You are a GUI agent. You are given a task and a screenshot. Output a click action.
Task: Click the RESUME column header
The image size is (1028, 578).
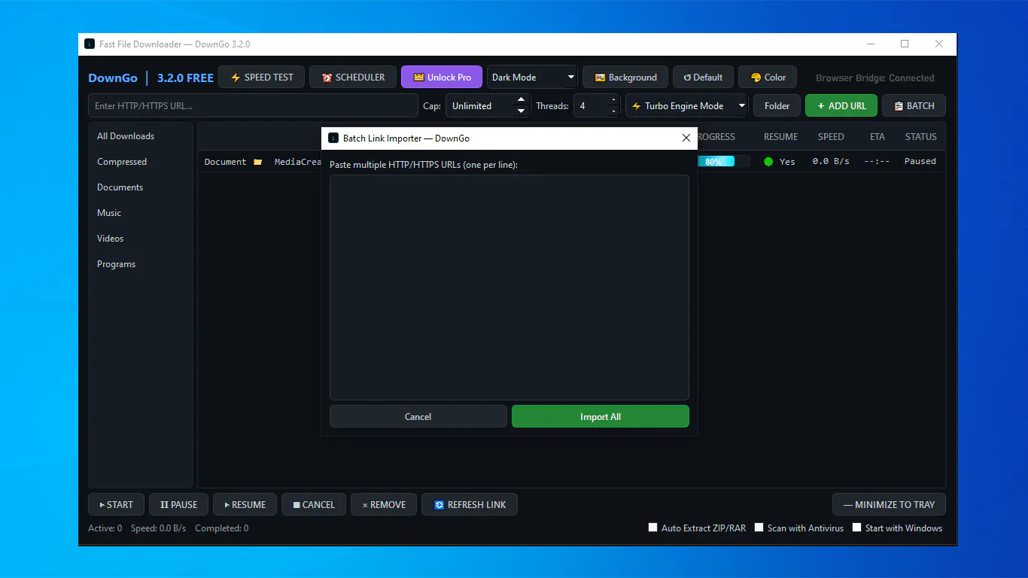pyautogui.click(x=780, y=137)
